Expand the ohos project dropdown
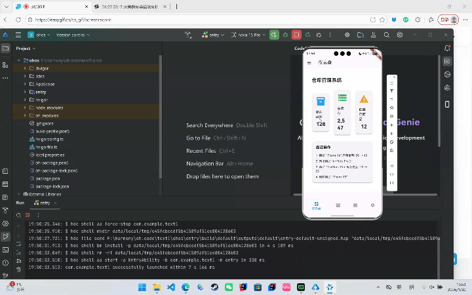472x295 pixels. tap(39, 35)
